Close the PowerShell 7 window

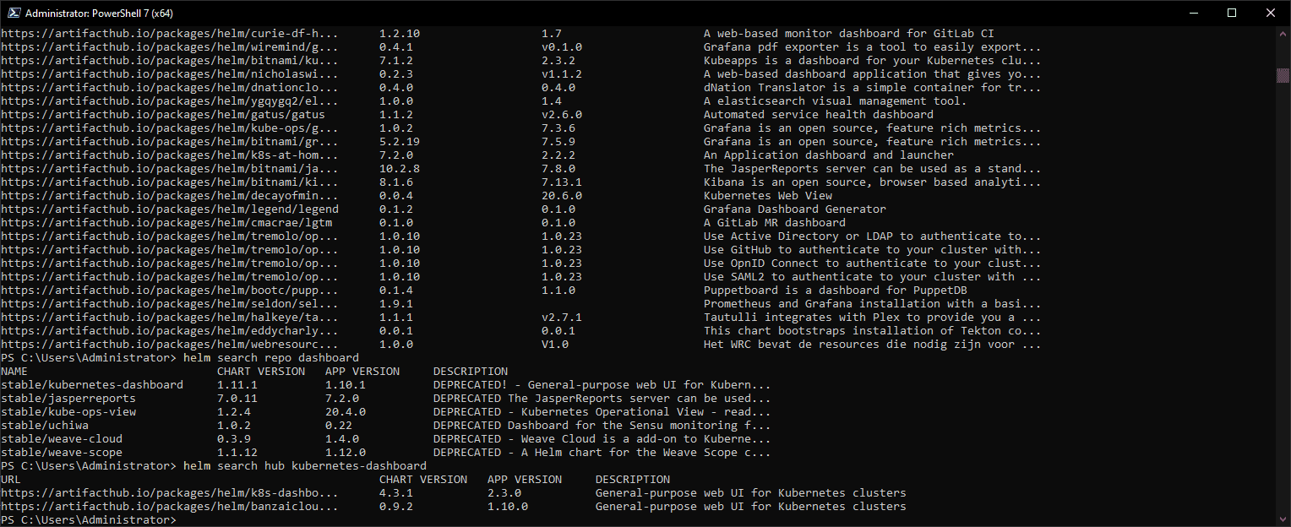[x=1271, y=13]
